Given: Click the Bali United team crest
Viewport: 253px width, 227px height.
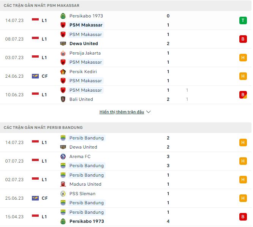Looking at the screenshot, I should 63,99.
